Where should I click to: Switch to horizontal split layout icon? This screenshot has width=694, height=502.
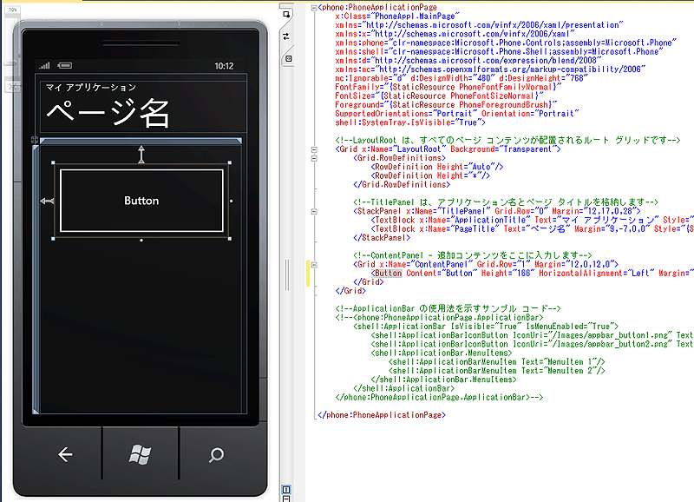click(286, 499)
